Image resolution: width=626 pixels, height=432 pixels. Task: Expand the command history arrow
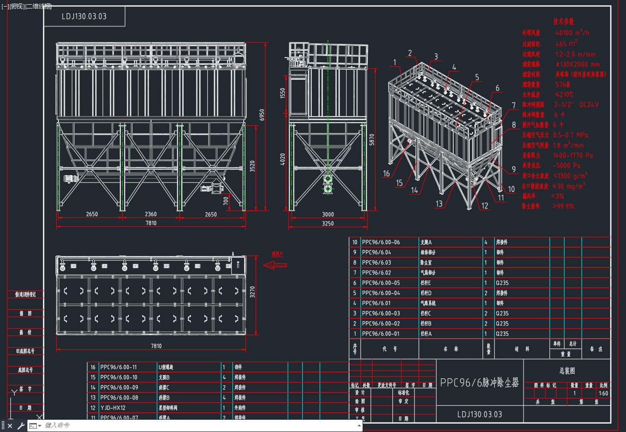coord(359,425)
